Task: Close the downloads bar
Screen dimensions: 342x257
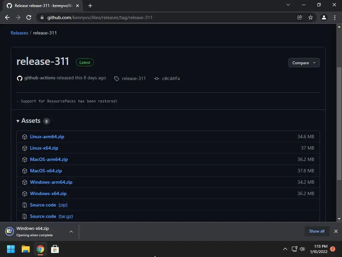Action: pos(336,231)
